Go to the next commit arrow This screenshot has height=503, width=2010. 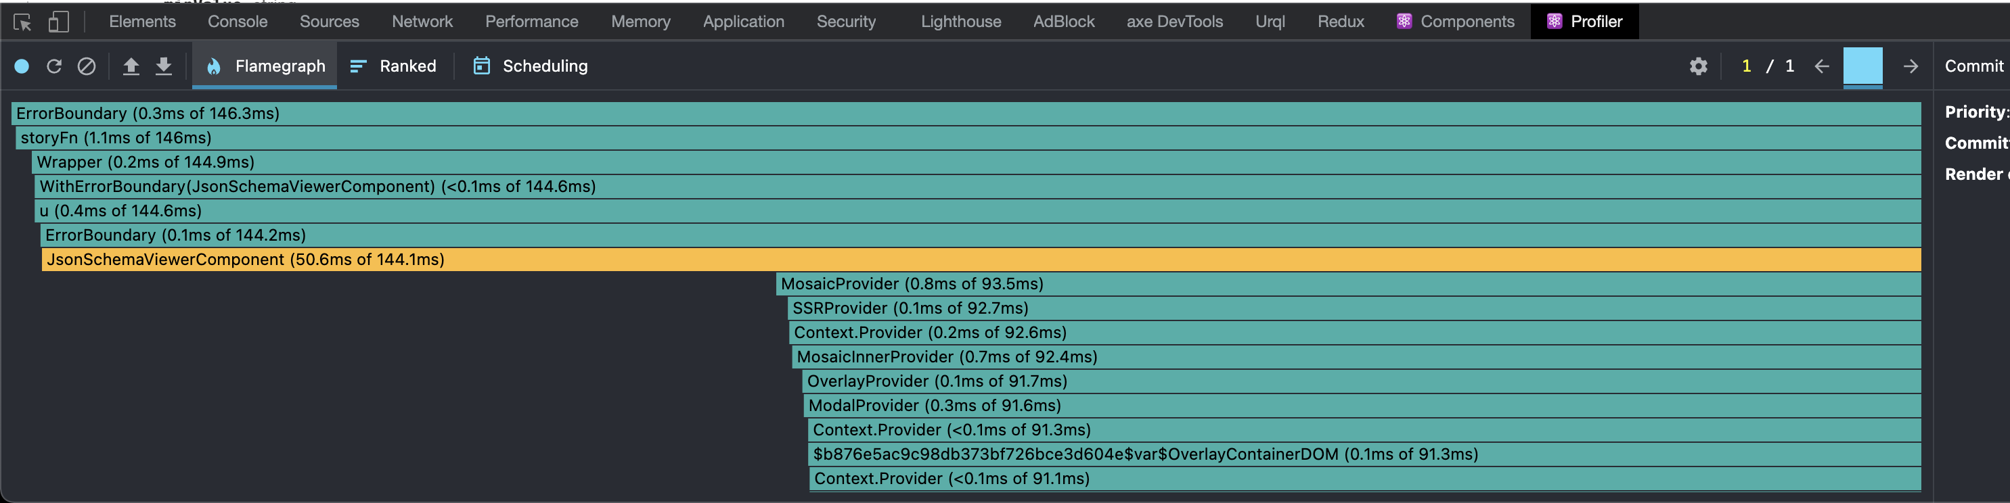[1910, 66]
